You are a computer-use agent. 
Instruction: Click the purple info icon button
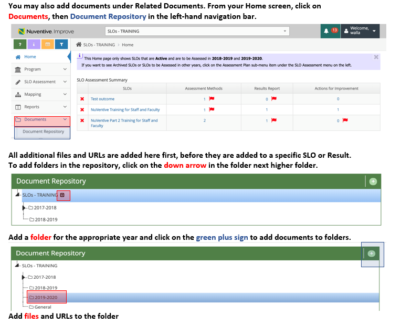click(x=34, y=45)
